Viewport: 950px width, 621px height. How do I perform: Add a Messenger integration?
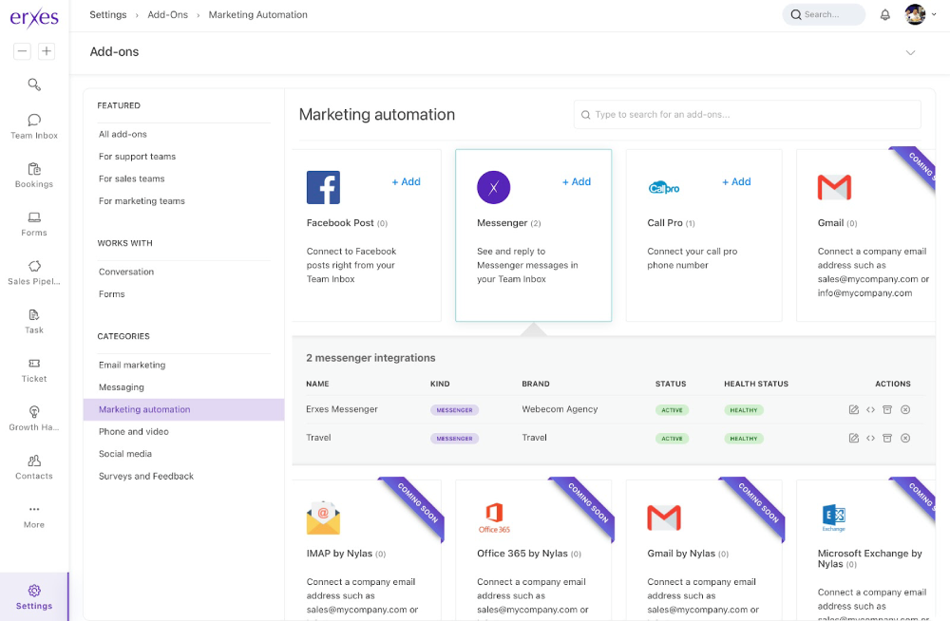point(577,181)
